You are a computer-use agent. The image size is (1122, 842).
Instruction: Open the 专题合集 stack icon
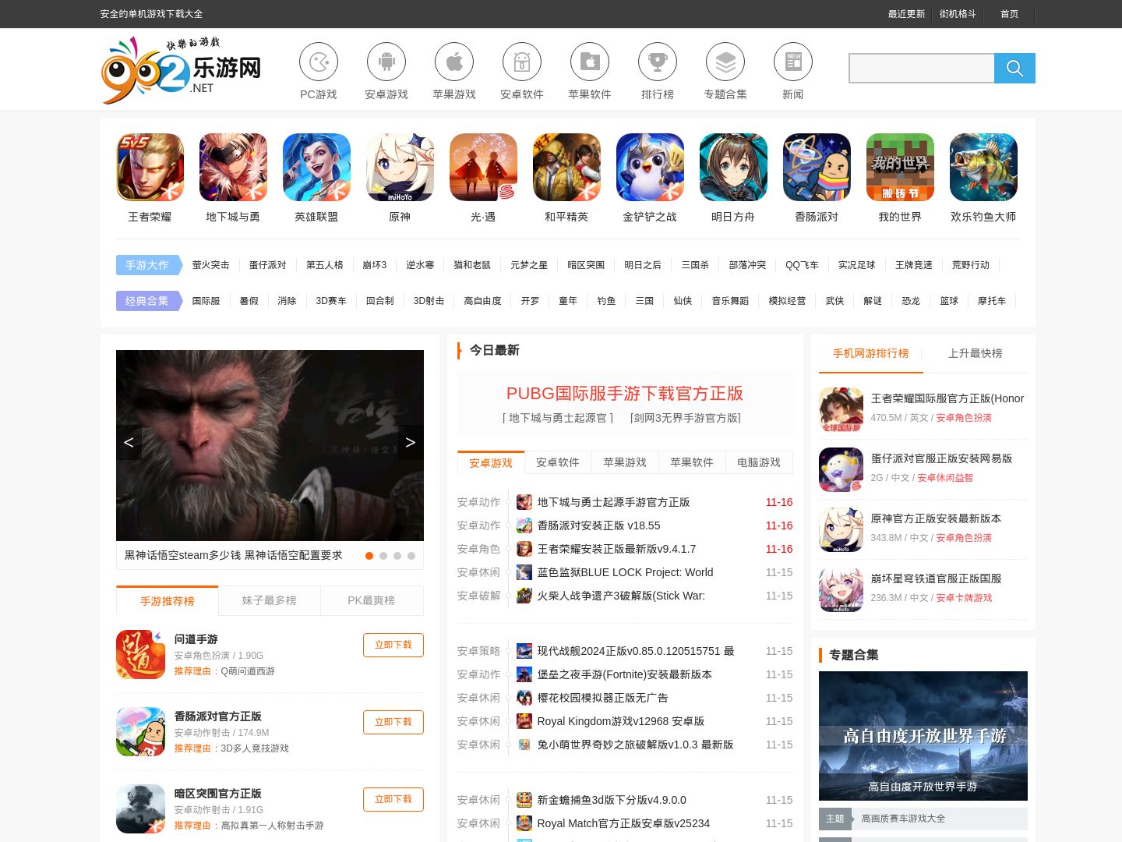click(725, 62)
